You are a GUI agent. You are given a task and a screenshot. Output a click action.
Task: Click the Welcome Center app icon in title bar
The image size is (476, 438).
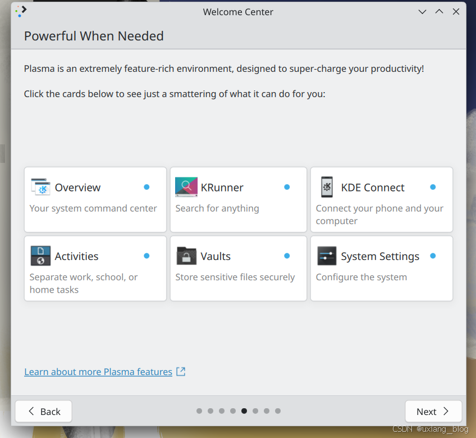[21, 11]
